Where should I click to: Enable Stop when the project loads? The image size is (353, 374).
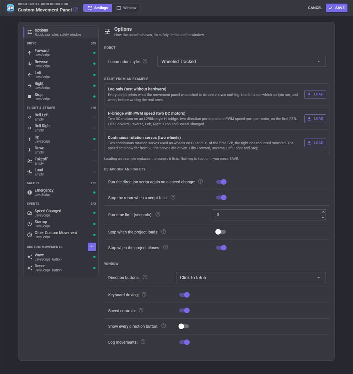click(x=220, y=232)
